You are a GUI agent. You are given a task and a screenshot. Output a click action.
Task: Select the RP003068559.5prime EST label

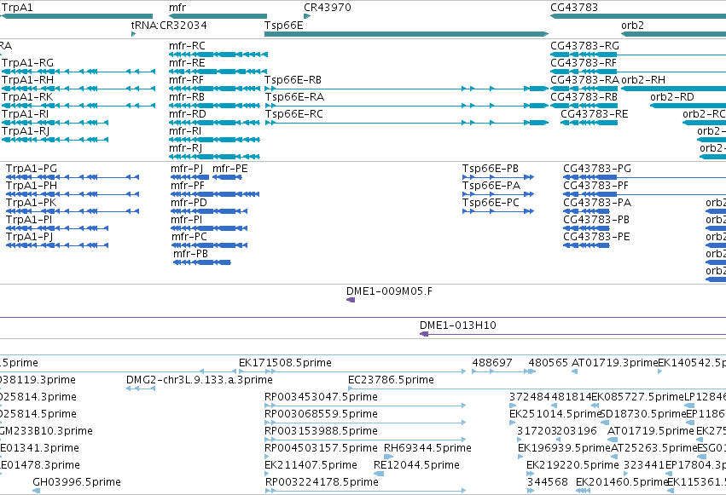(x=321, y=414)
